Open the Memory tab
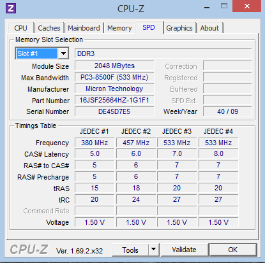Viewport: 265px width, 263px height. [x=119, y=28]
